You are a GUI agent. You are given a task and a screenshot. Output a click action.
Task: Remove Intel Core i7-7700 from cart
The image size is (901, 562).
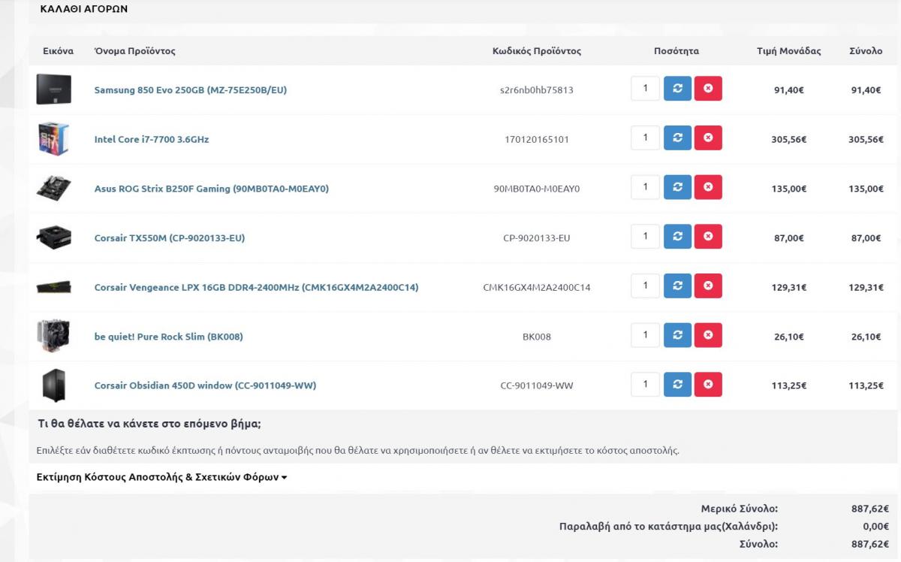pos(708,138)
